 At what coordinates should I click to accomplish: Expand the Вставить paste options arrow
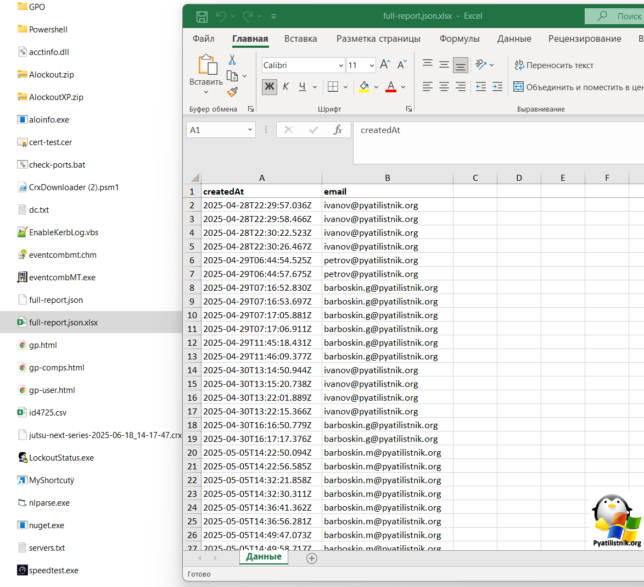click(206, 92)
